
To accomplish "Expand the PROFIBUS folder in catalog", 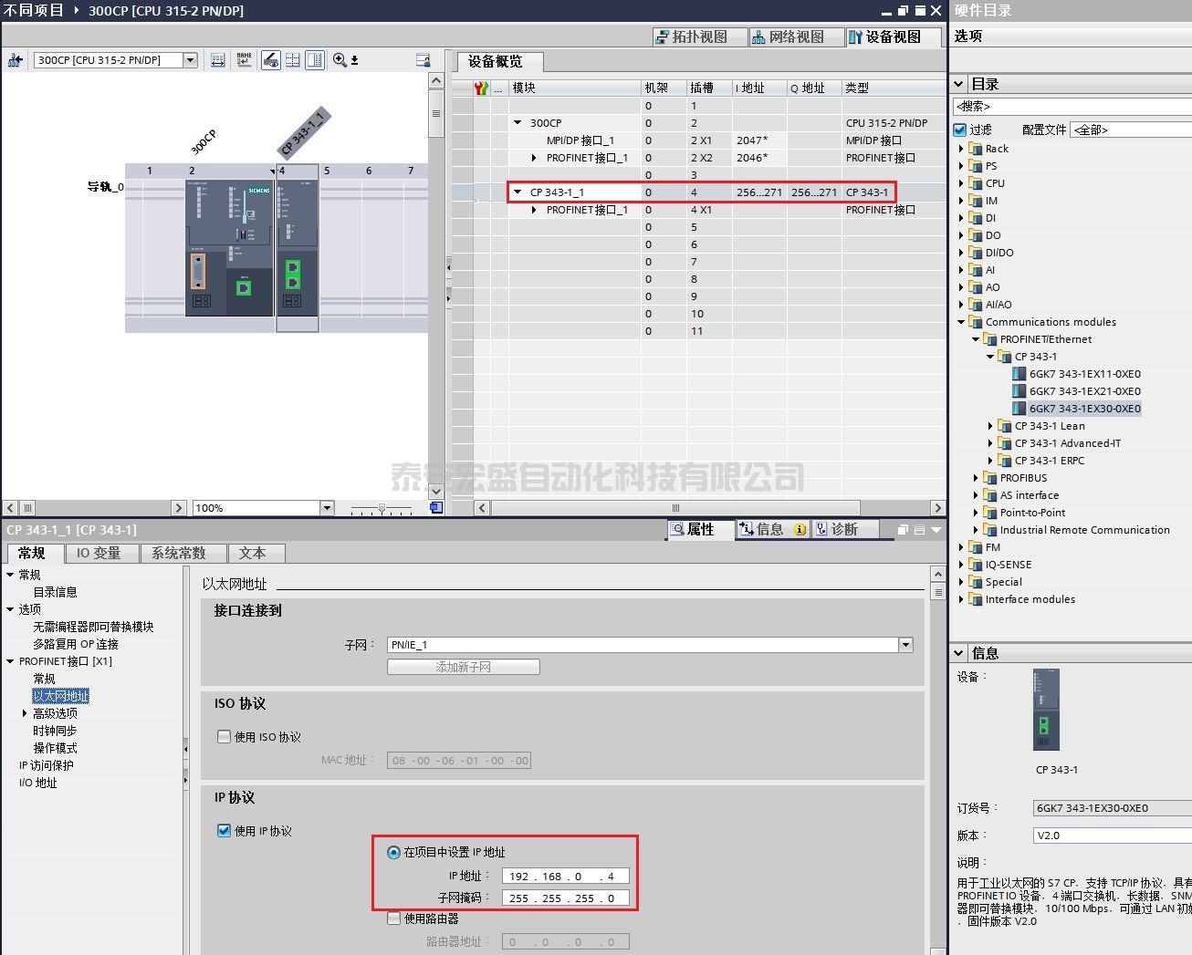I will pos(976,478).
